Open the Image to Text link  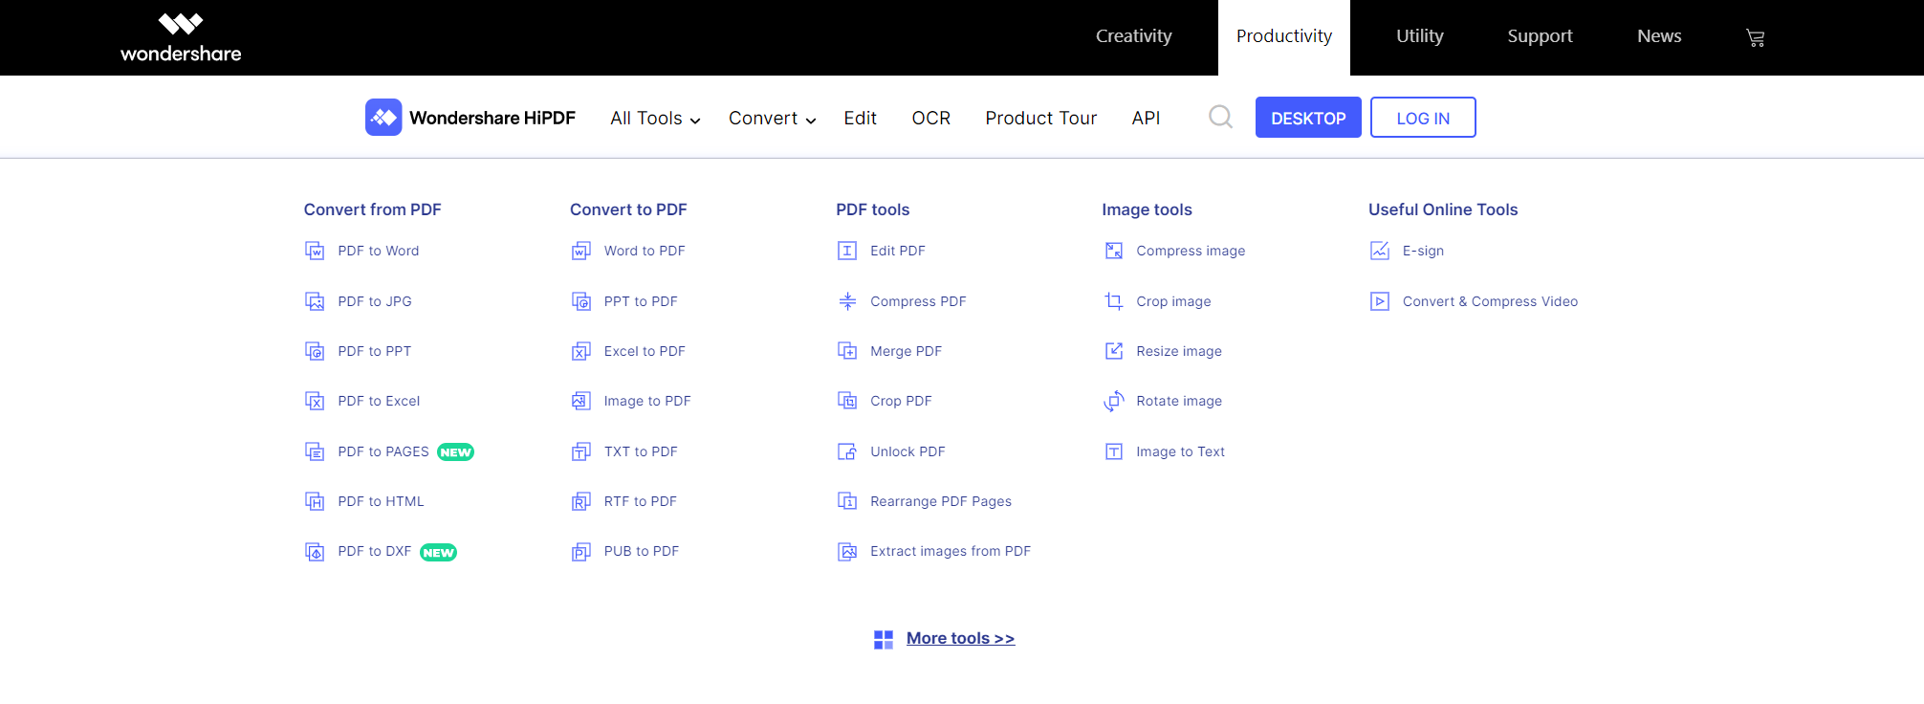click(1180, 451)
